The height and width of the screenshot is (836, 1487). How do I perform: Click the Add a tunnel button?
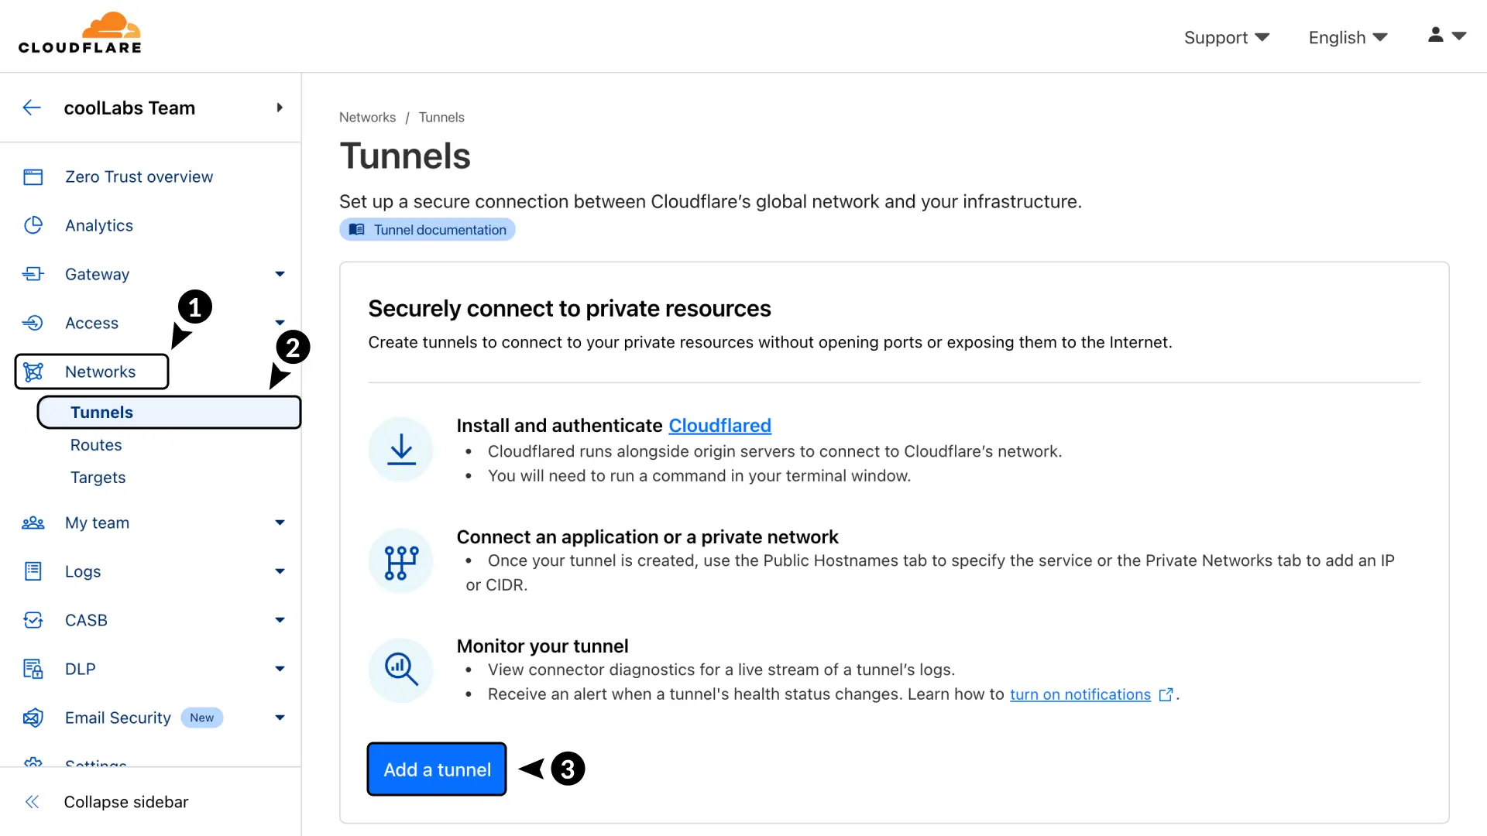[x=437, y=769]
